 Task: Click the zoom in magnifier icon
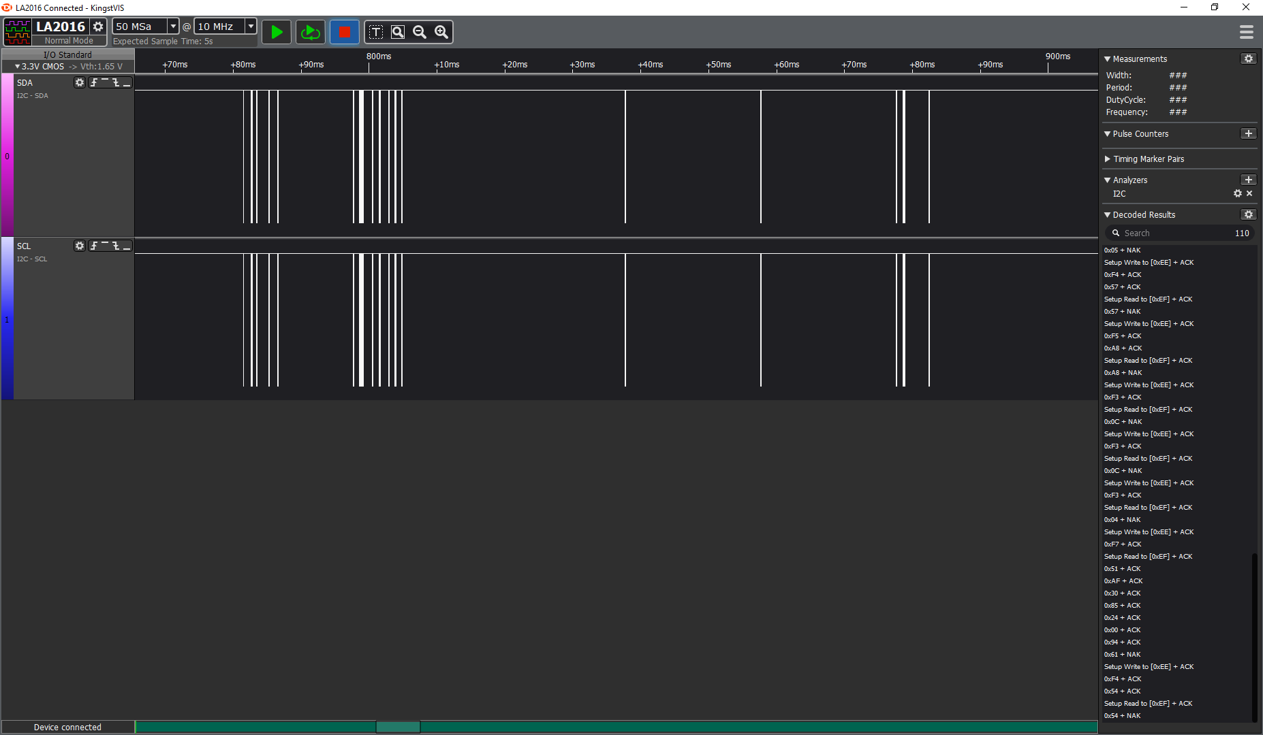click(441, 32)
